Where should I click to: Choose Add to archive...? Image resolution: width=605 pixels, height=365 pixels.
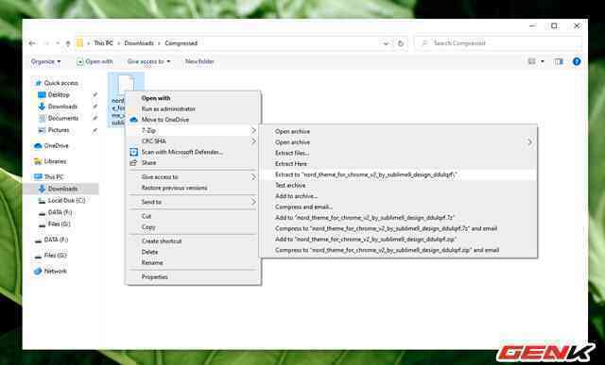coord(398,196)
